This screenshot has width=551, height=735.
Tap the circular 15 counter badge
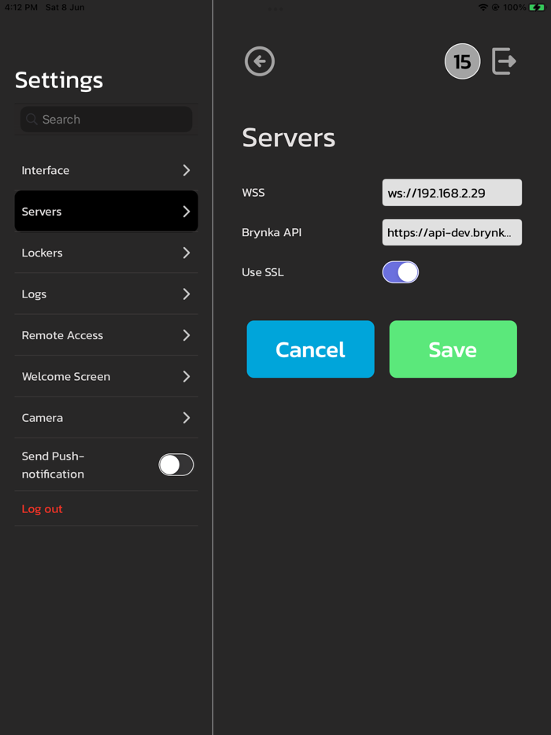(x=462, y=61)
